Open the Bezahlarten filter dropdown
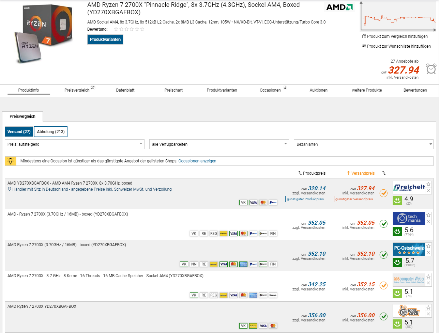 [x=363, y=144]
